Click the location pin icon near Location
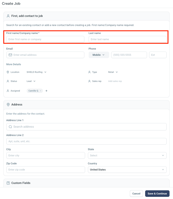 point(8,72)
